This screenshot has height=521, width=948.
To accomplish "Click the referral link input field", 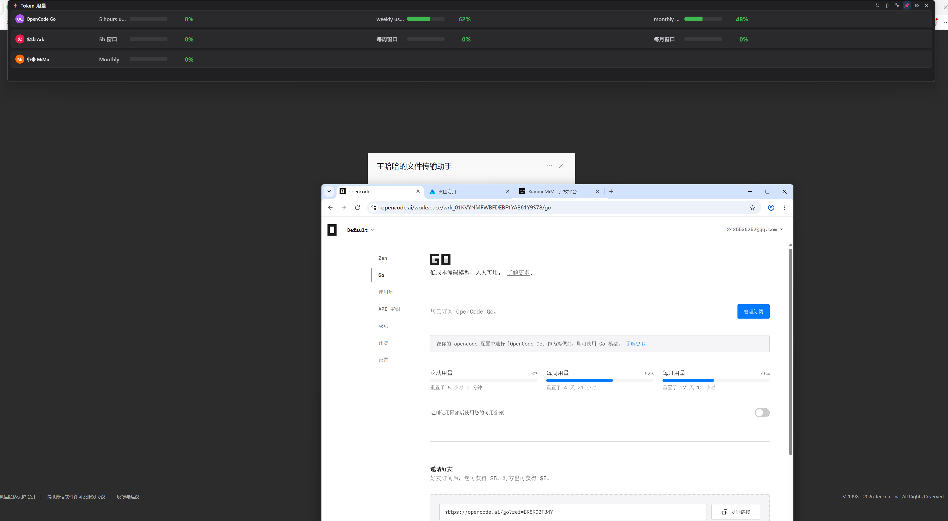I will [x=573, y=512].
